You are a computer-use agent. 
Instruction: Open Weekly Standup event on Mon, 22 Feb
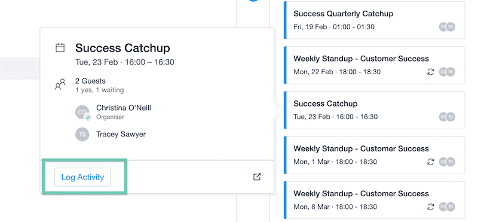tap(375, 65)
